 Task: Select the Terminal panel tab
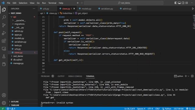(90, 76)
